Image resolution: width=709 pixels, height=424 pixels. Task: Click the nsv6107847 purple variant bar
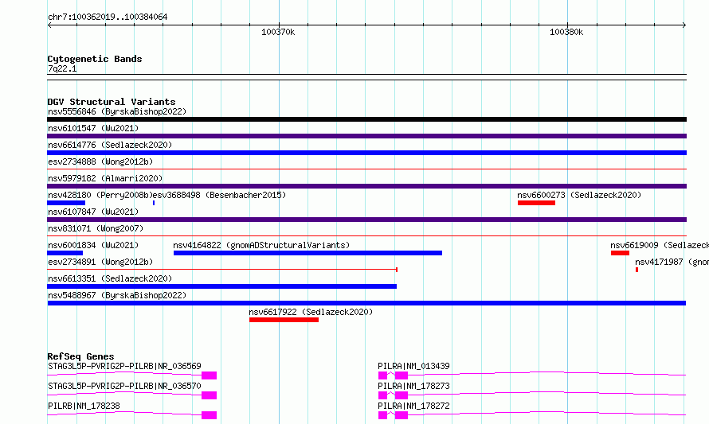366,220
